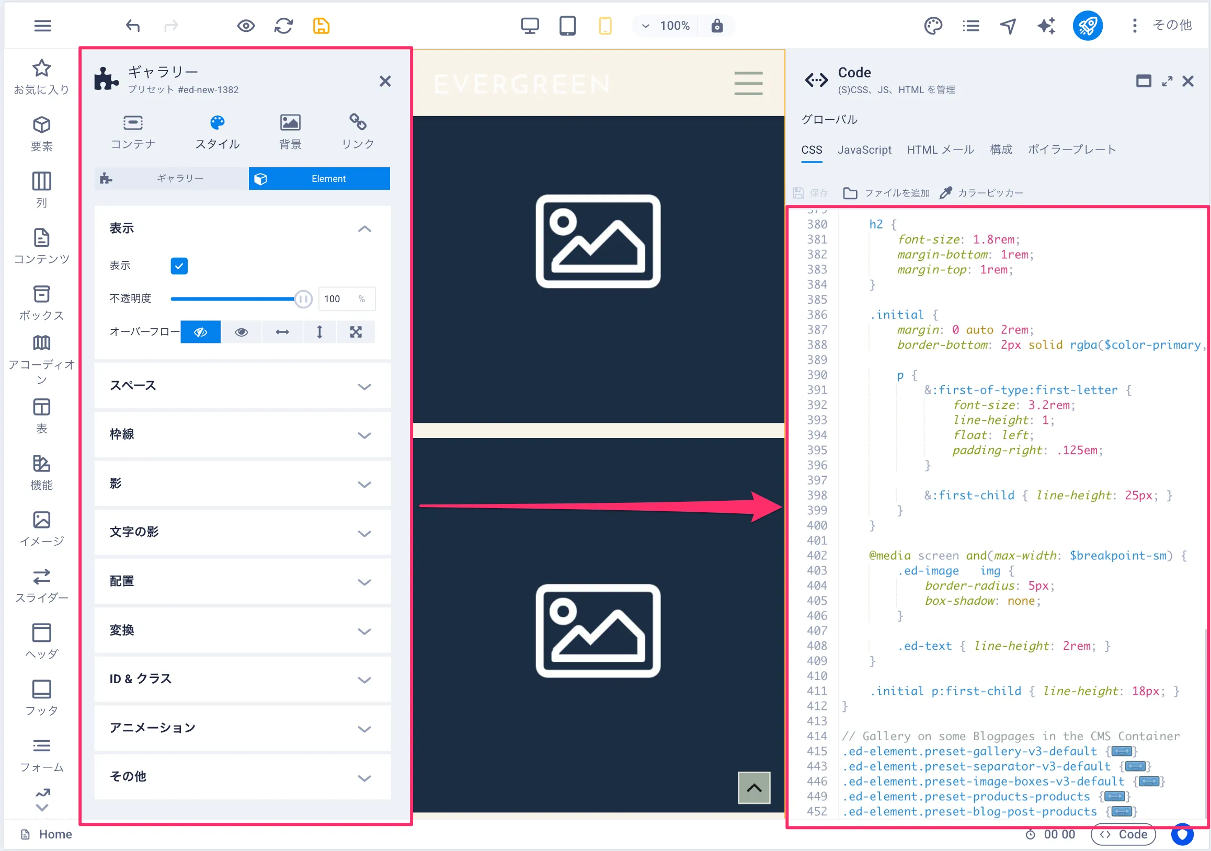Screen dimensions: 1211x851
Task: Switch to desktop viewport icon
Action: [x=530, y=26]
